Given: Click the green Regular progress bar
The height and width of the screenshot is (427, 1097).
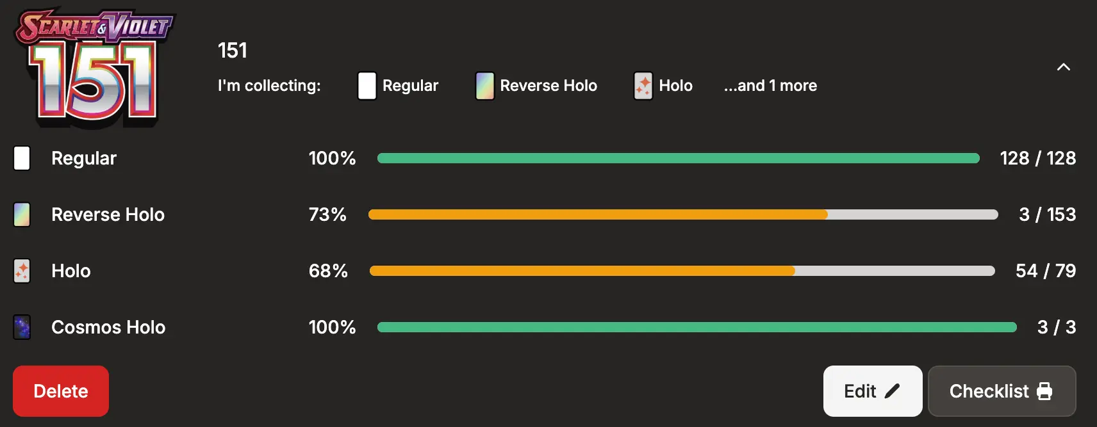Looking at the screenshot, I should coord(679,158).
